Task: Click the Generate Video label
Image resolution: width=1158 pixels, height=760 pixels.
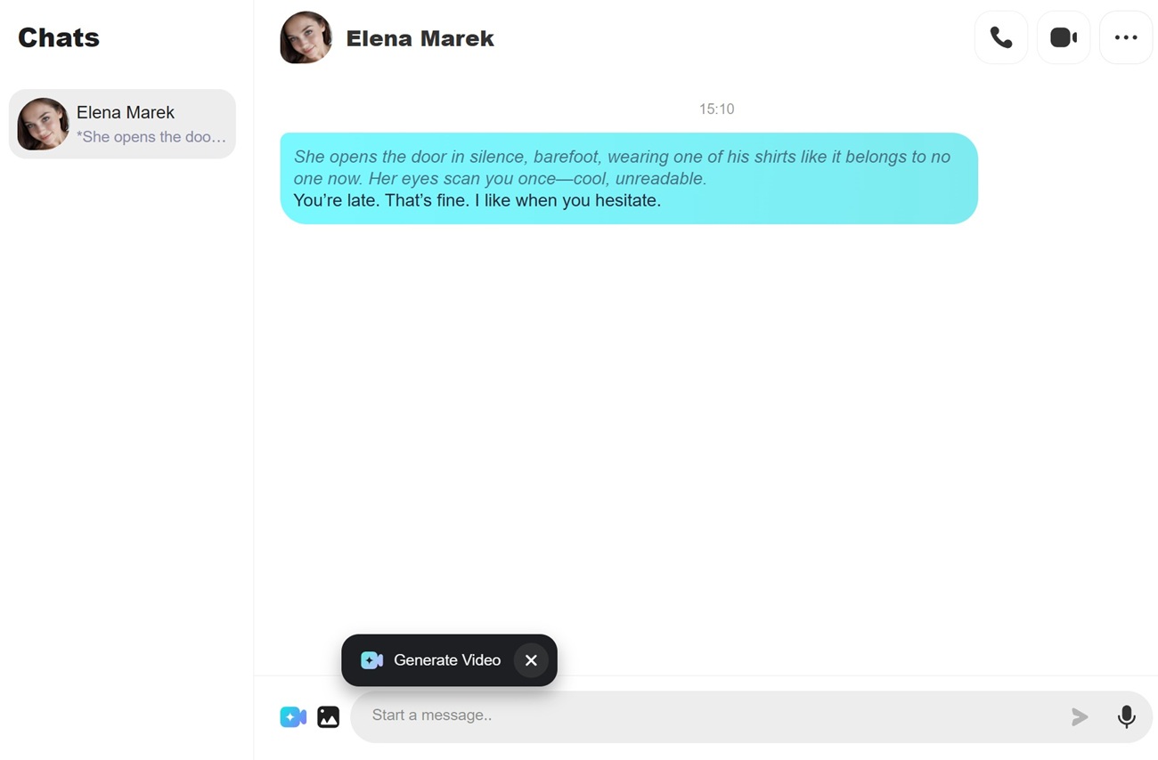Action: pos(446,660)
